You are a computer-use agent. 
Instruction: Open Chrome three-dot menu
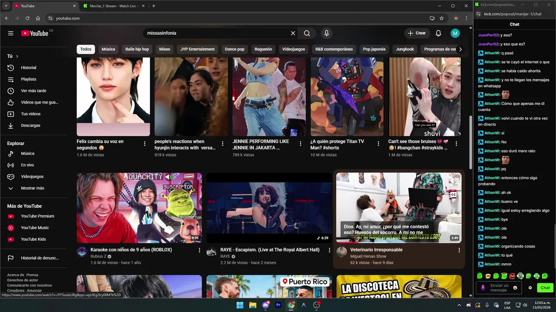pos(467,18)
